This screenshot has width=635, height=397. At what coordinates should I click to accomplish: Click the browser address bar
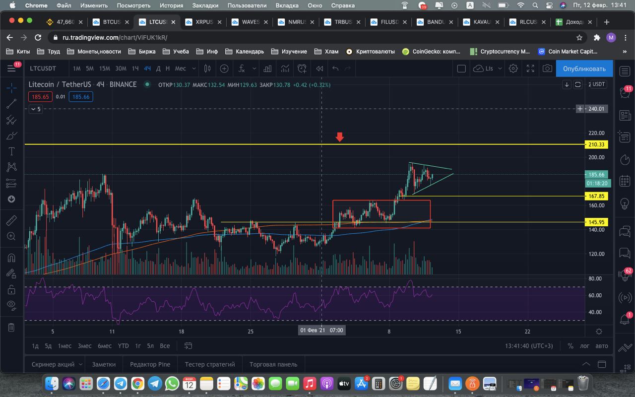tap(317, 38)
